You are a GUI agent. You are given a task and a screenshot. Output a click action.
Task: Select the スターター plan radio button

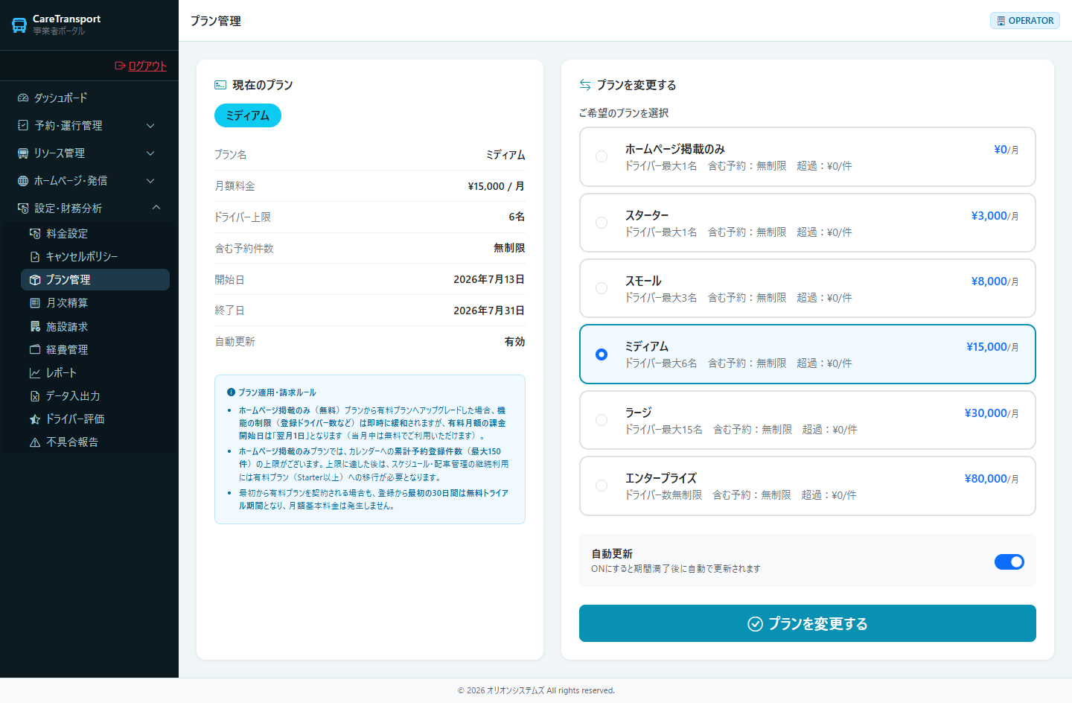(x=602, y=223)
